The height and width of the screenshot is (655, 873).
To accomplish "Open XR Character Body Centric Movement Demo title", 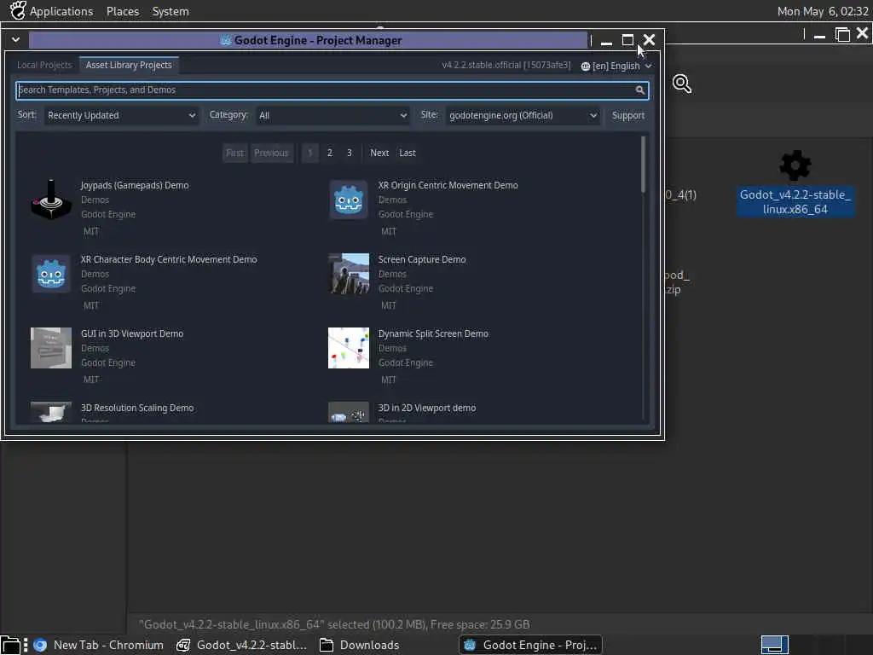I will [x=169, y=259].
